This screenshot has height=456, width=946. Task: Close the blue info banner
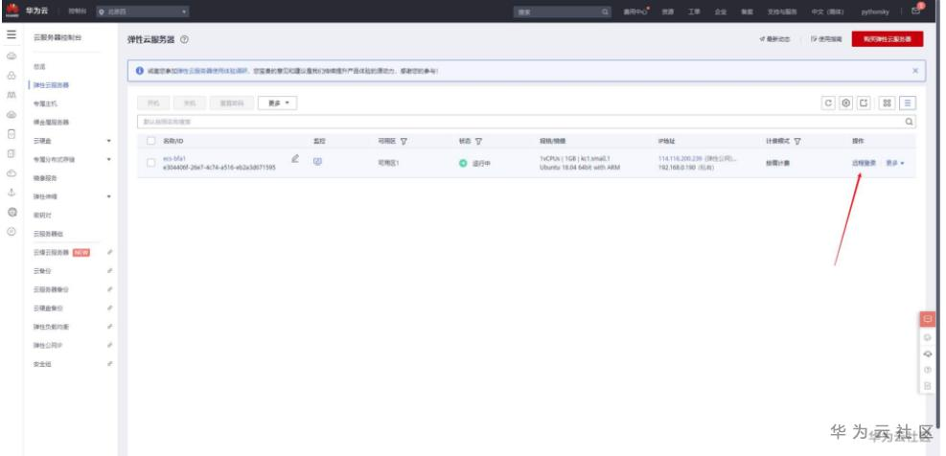tap(914, 71)
